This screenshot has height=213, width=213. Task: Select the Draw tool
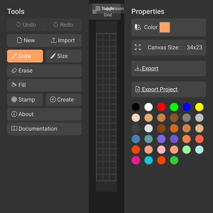25,56
